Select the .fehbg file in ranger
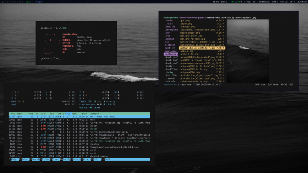This screenshot has height=173, width=308. pos(169,72)
